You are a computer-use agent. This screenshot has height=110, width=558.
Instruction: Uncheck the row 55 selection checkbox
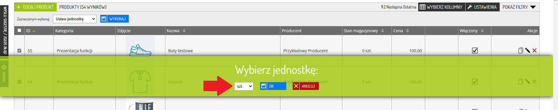19,51
